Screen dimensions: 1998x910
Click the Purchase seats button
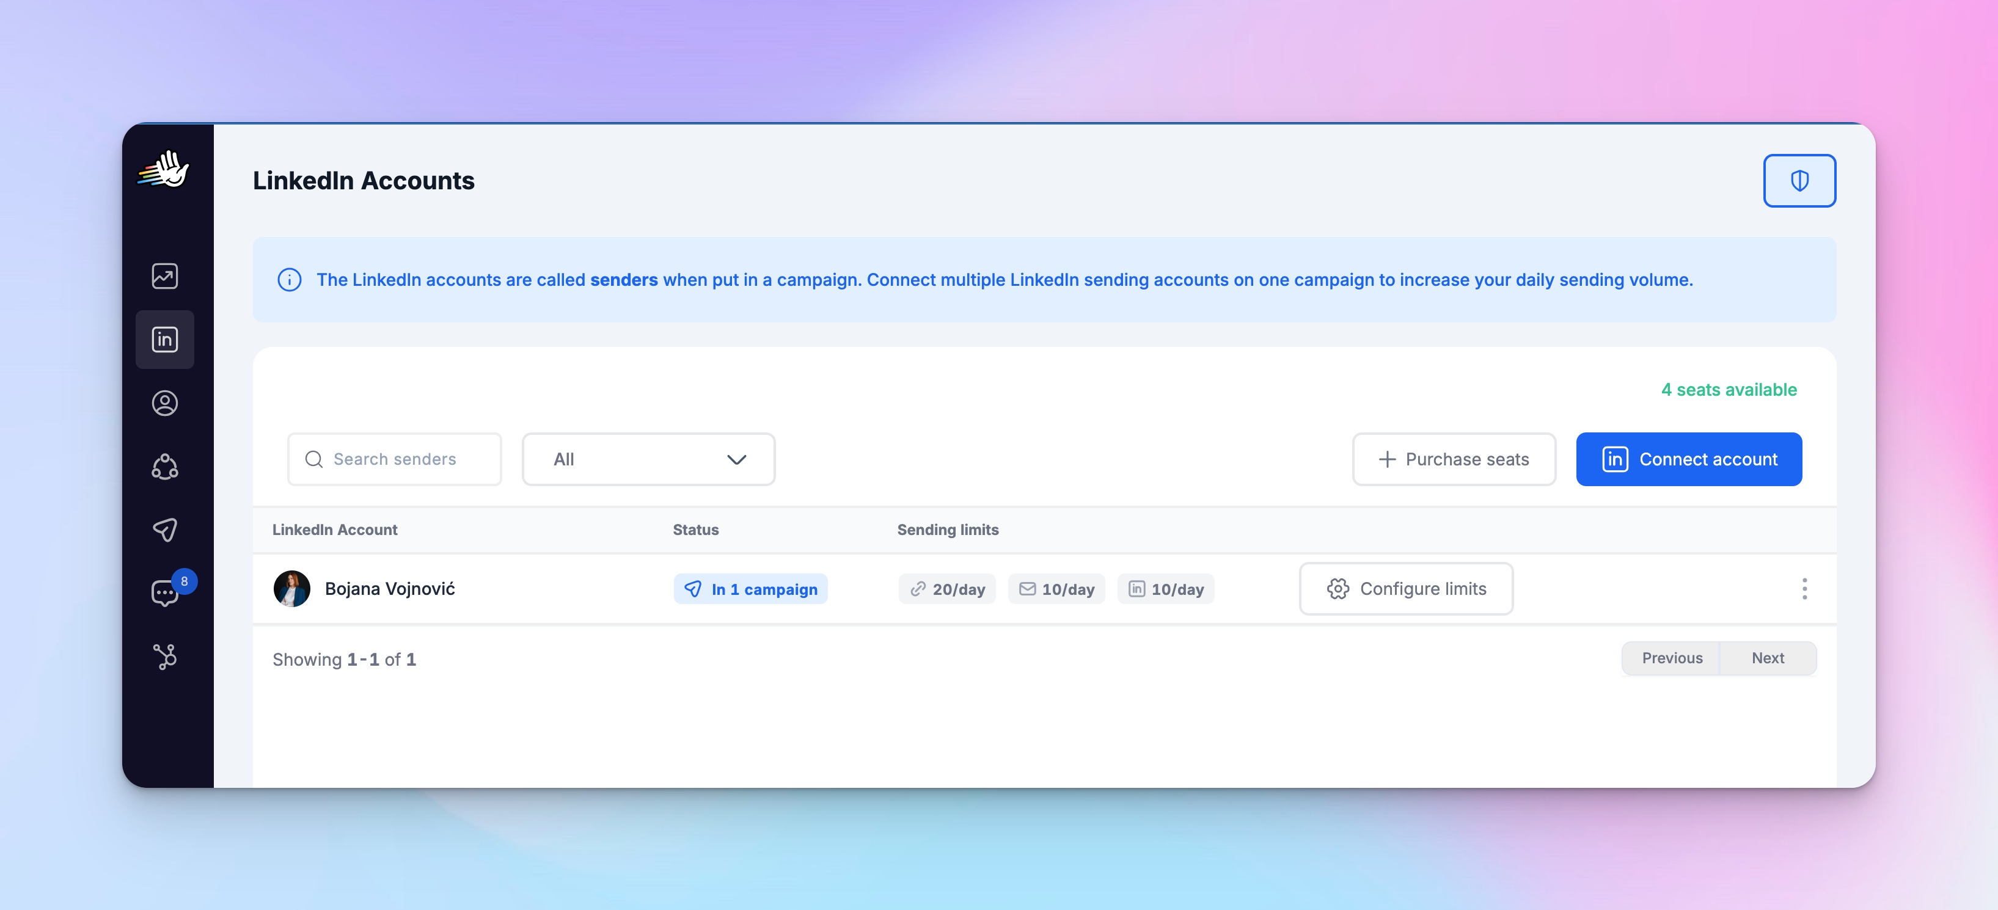point(1454,460)
